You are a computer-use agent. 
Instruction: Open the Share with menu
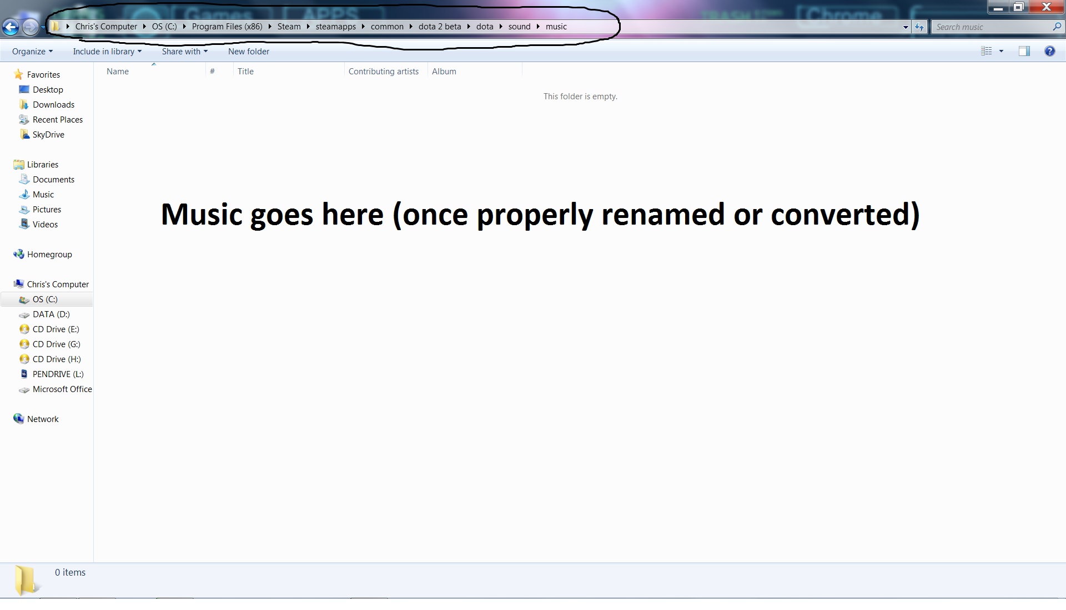184,52
